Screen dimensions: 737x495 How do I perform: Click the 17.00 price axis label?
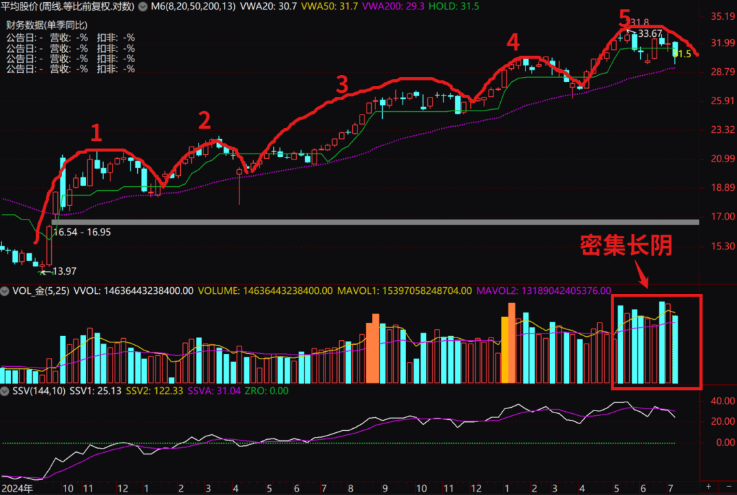[x=723, y=217]
